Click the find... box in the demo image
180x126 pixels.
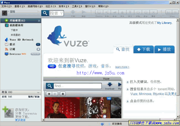click(x=78, y=86)
